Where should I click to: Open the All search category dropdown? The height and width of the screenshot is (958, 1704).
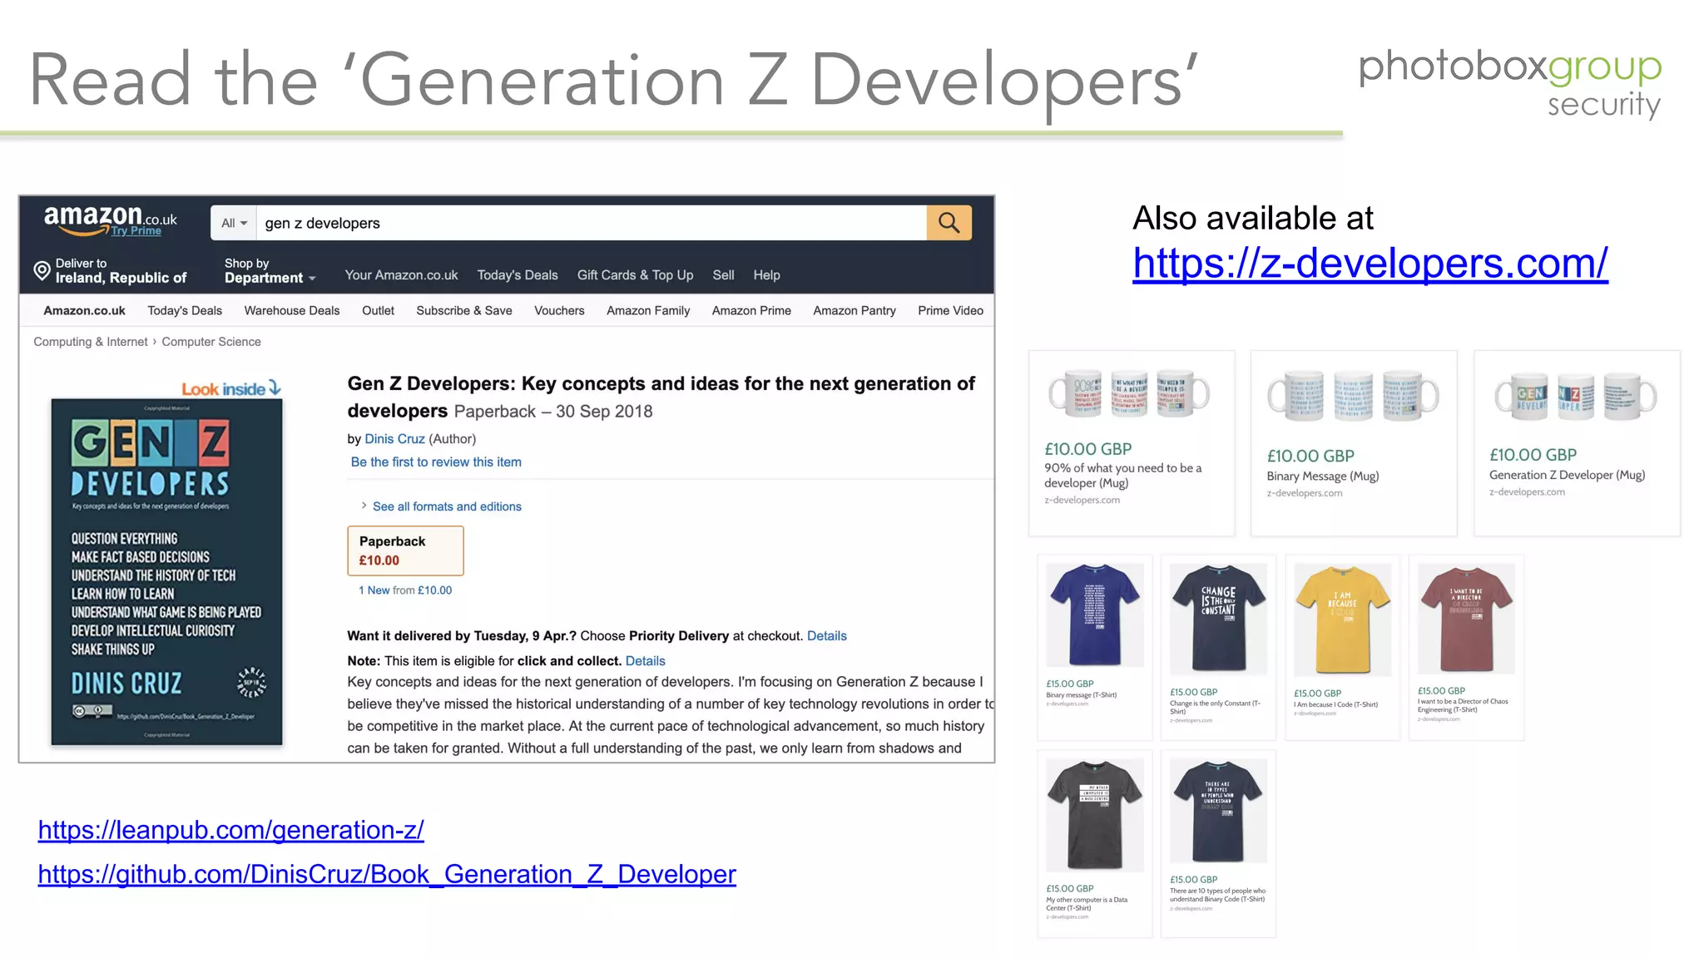pyautogui.click(x=234, y=223)
